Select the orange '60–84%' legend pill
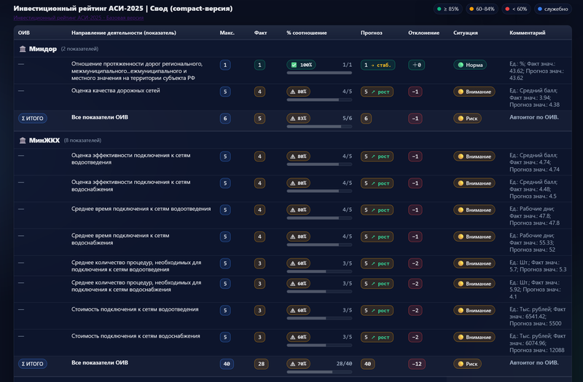 click(x=482, y=9)
